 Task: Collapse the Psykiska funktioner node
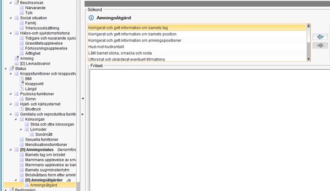[10, 94]
